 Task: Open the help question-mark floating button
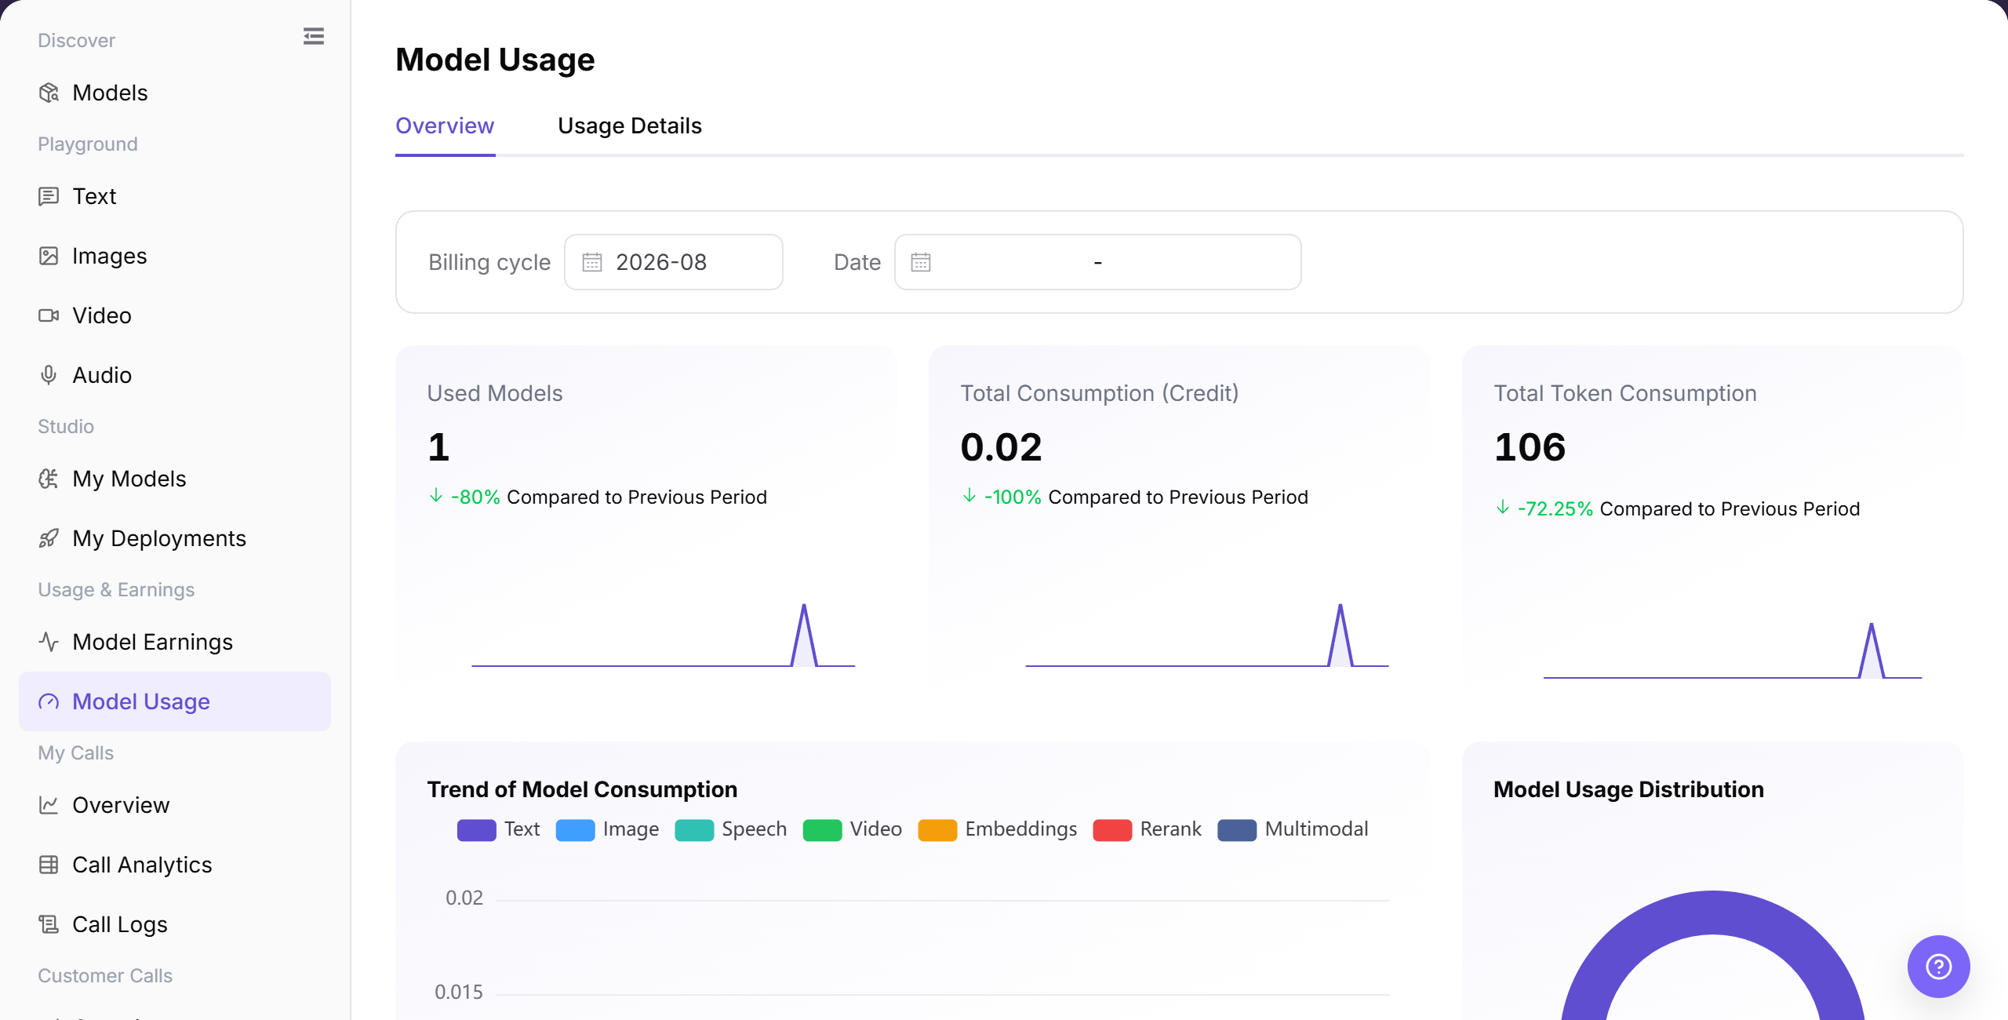[1939, 967]
